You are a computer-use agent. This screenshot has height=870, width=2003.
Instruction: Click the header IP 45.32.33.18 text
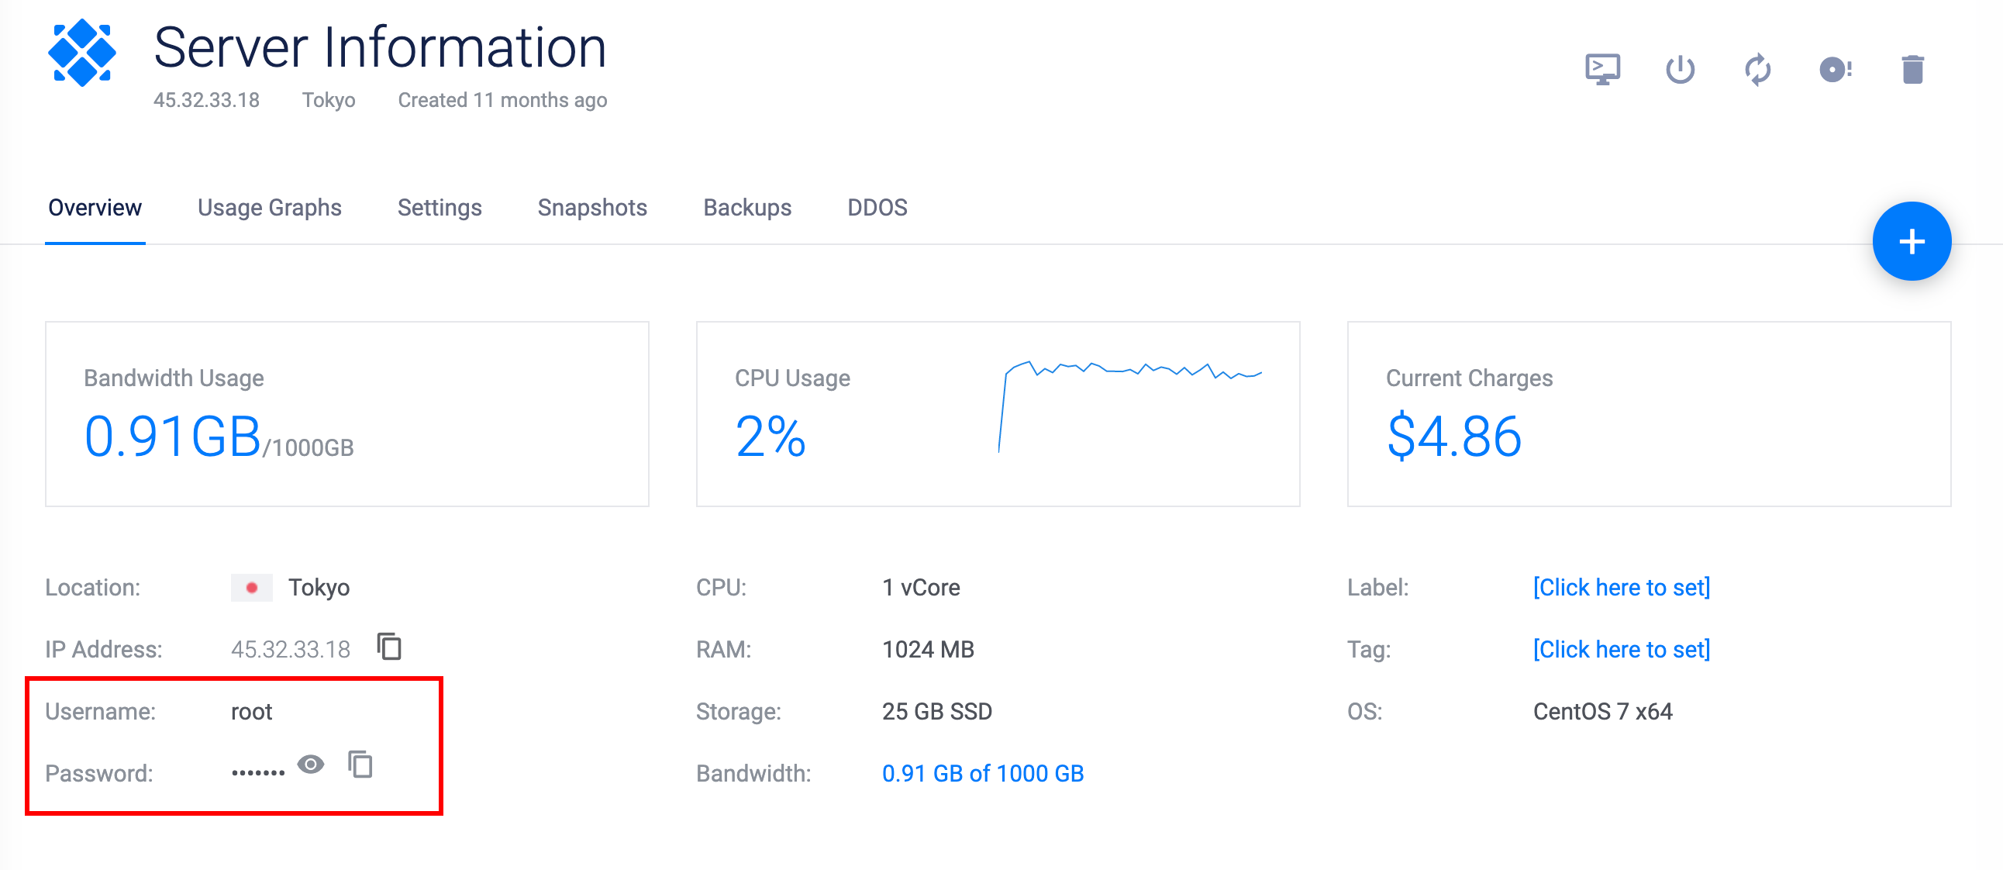click(206, 100)
